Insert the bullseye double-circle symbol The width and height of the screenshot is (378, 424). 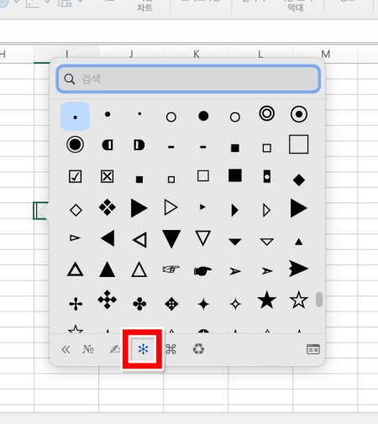266,113
